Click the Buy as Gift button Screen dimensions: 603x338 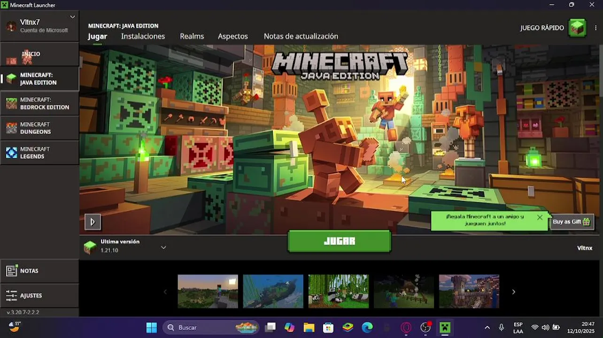(572, 222)
